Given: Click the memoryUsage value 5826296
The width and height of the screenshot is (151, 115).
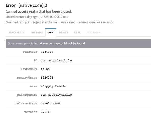Looking at the screenshot, I should click(47, 78).
